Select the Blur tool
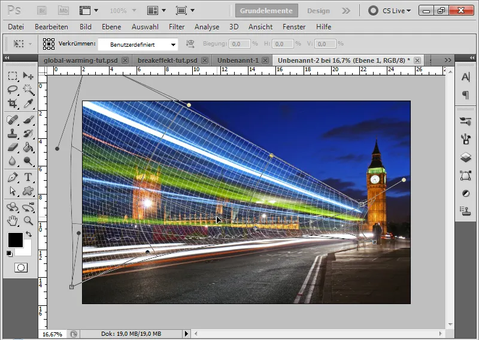Image resolution: width=479 pixels, height=340 pixels. coord(12,161)
